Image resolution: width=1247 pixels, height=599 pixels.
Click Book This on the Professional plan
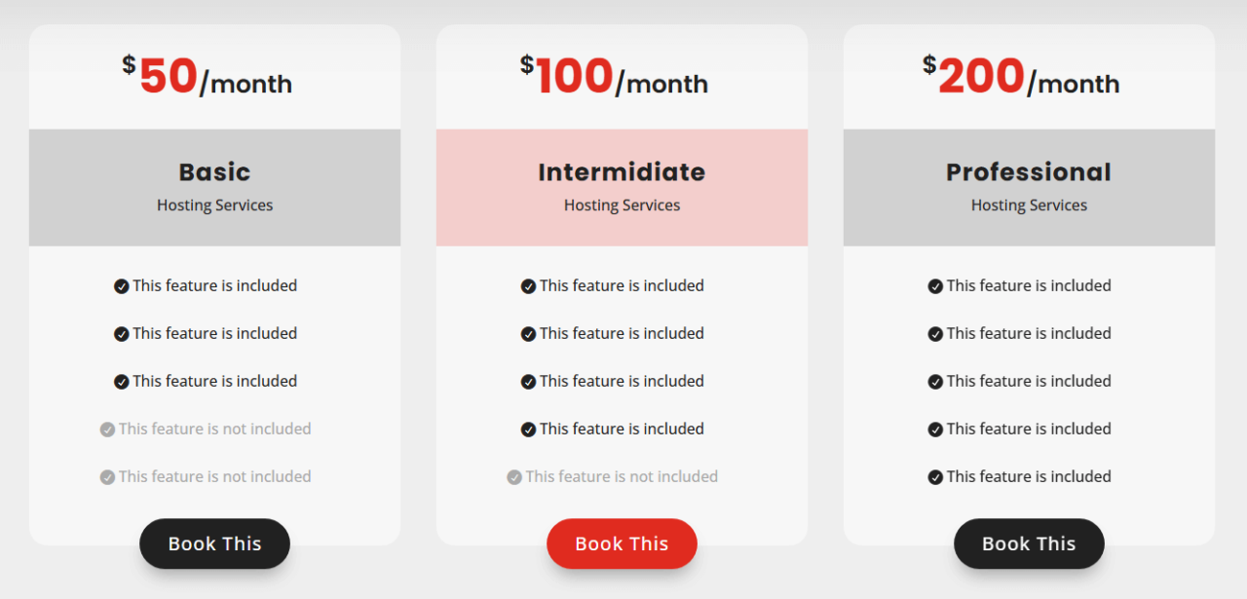[x=1029, y=543]
